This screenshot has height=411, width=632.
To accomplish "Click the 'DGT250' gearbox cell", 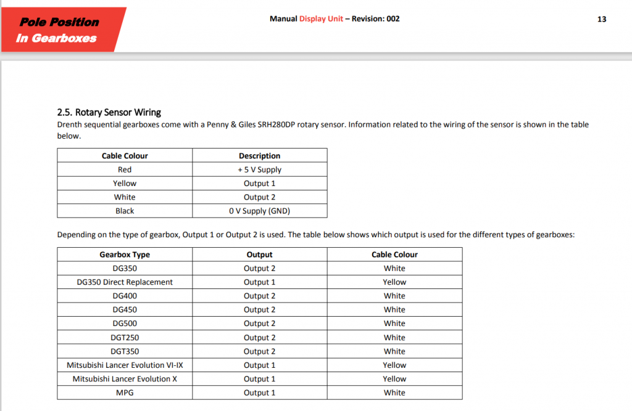I will (x=125, y=337).
